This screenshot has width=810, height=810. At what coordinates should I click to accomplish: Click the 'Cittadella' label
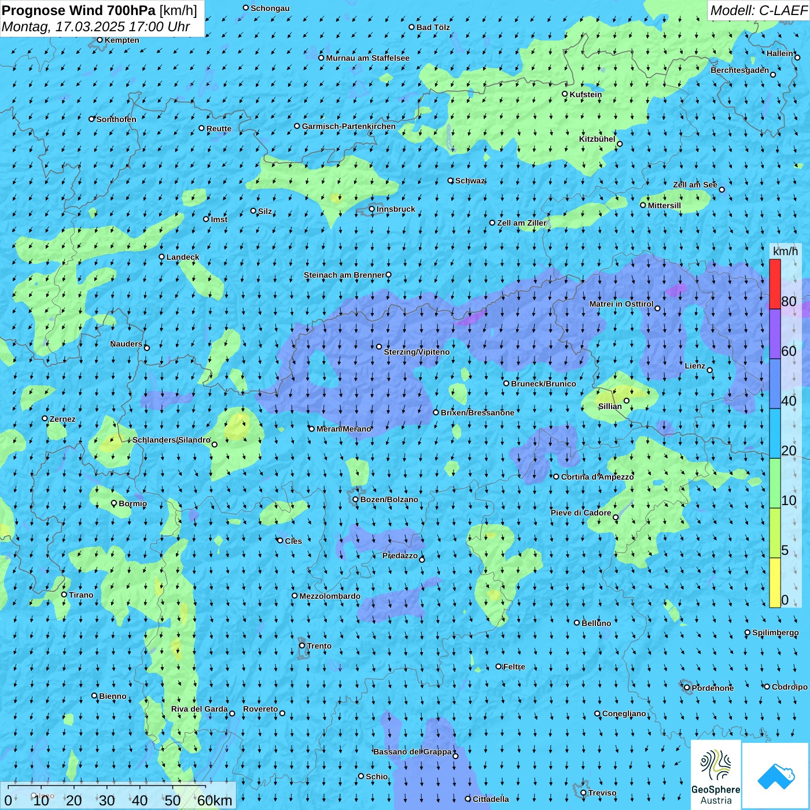pyautogui.click(x=491, y=799)
